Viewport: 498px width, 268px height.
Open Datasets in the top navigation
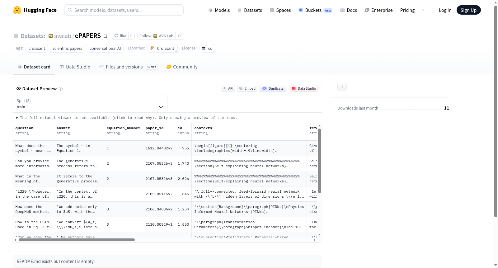tap(250, 10)
